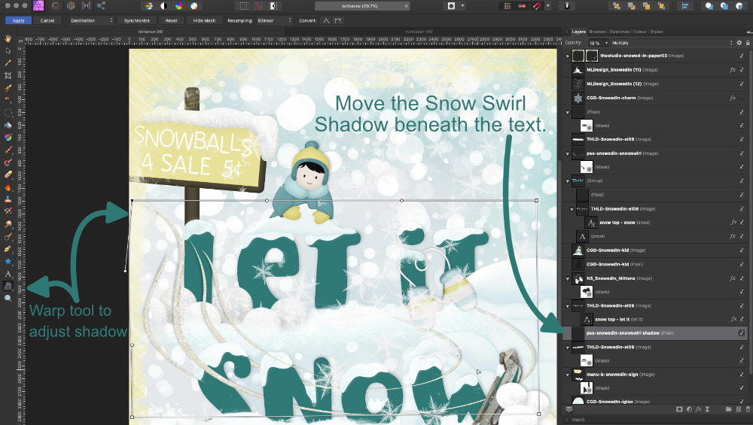Collapse the manu-b-snowedin-sign layer
The width and height of the screenshot is (753, 425).
568,375
